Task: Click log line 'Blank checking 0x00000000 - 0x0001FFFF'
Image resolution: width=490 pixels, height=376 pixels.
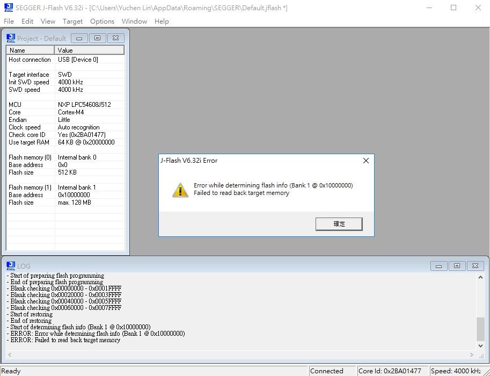Action: pos(64,288)
